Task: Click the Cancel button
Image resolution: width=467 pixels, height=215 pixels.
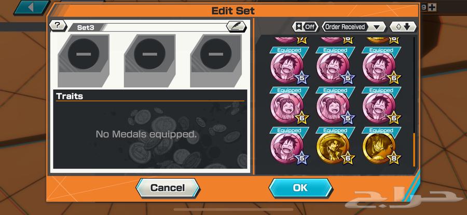Action: (168, 188)
